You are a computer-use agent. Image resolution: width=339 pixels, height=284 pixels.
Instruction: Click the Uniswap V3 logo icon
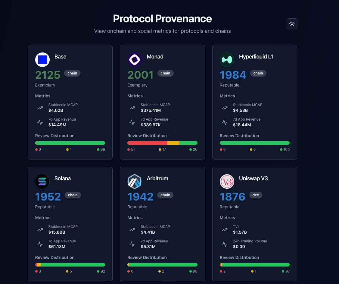227,181
